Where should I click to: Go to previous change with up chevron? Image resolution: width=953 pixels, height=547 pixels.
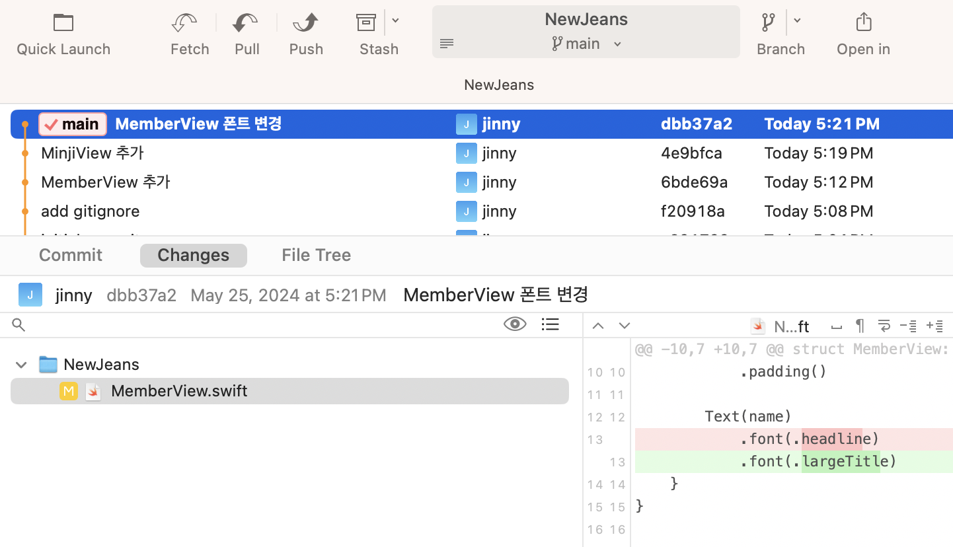(598, 326)
